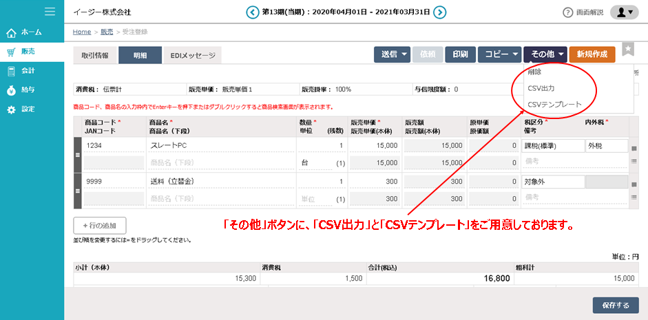The image size is (648, 320).
Task: Open 会計 in the sidebar
Action: point(32,71)
